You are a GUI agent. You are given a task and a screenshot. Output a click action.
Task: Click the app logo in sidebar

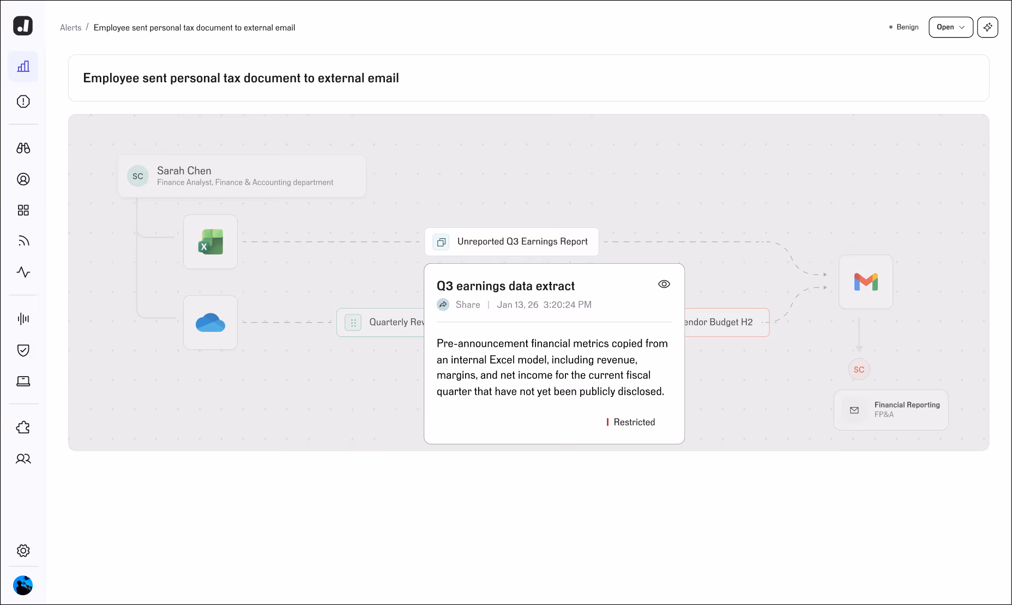23,26
